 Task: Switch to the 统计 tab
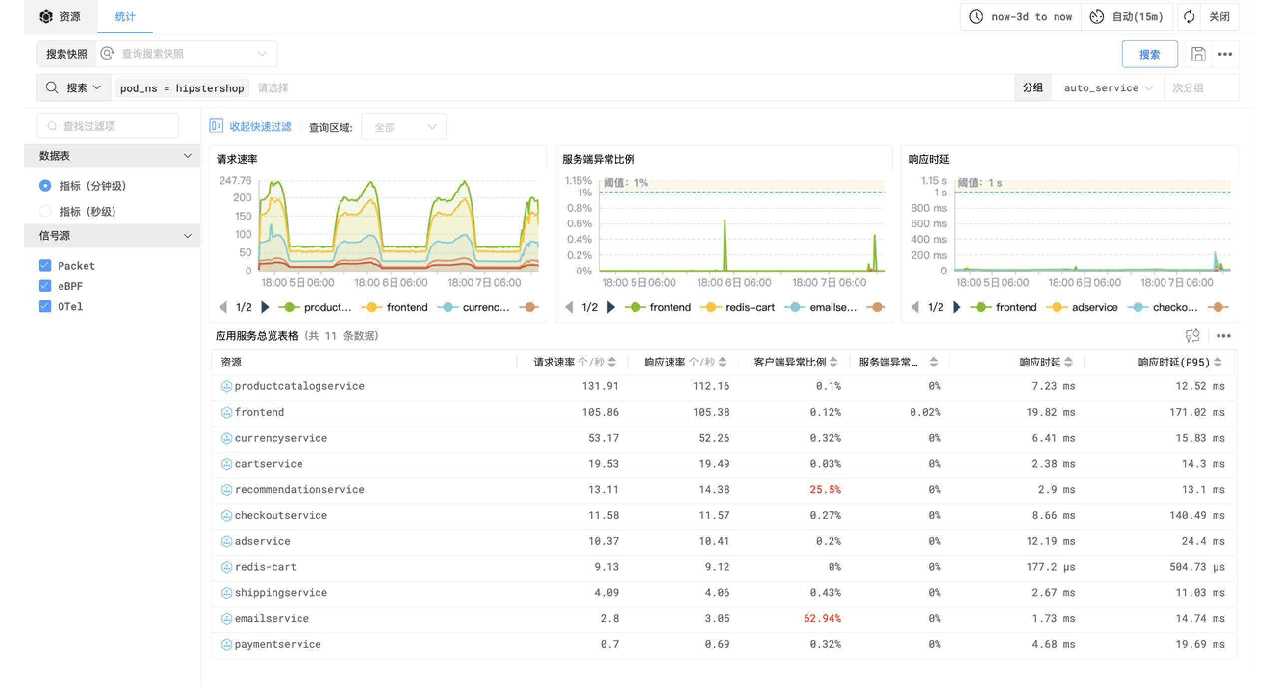125,16
